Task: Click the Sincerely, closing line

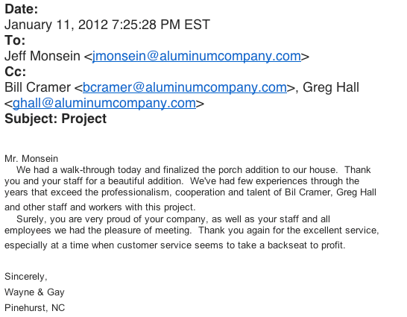Action: 26,277
